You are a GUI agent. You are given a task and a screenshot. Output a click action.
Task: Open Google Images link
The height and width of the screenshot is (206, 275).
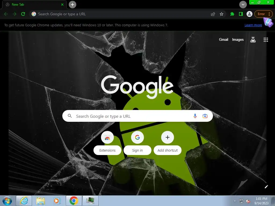coord(238,40)
